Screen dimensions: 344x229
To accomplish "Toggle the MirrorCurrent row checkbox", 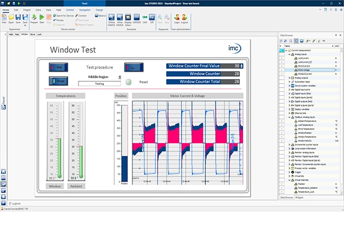I will click(x=282, y=66).
